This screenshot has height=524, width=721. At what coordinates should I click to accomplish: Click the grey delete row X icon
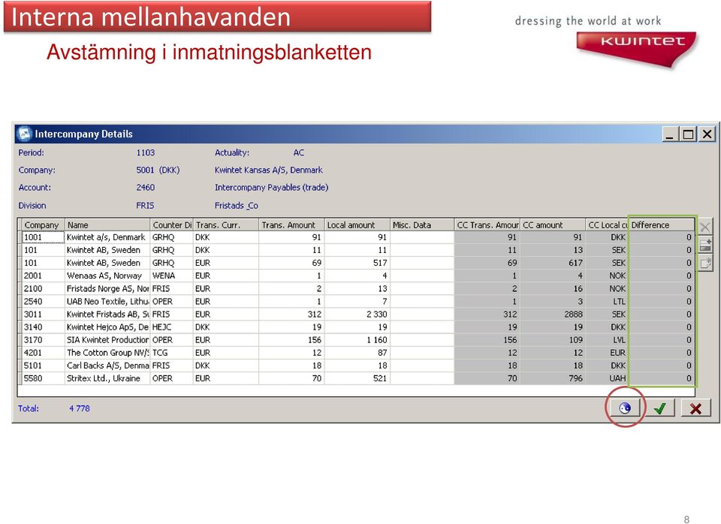click(x=704, y=227)
